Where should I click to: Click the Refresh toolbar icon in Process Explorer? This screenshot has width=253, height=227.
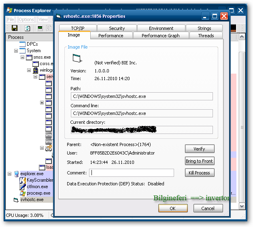click(28, 28)
